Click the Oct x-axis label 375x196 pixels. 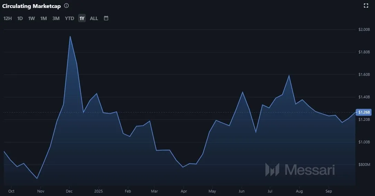pos(11,191)
